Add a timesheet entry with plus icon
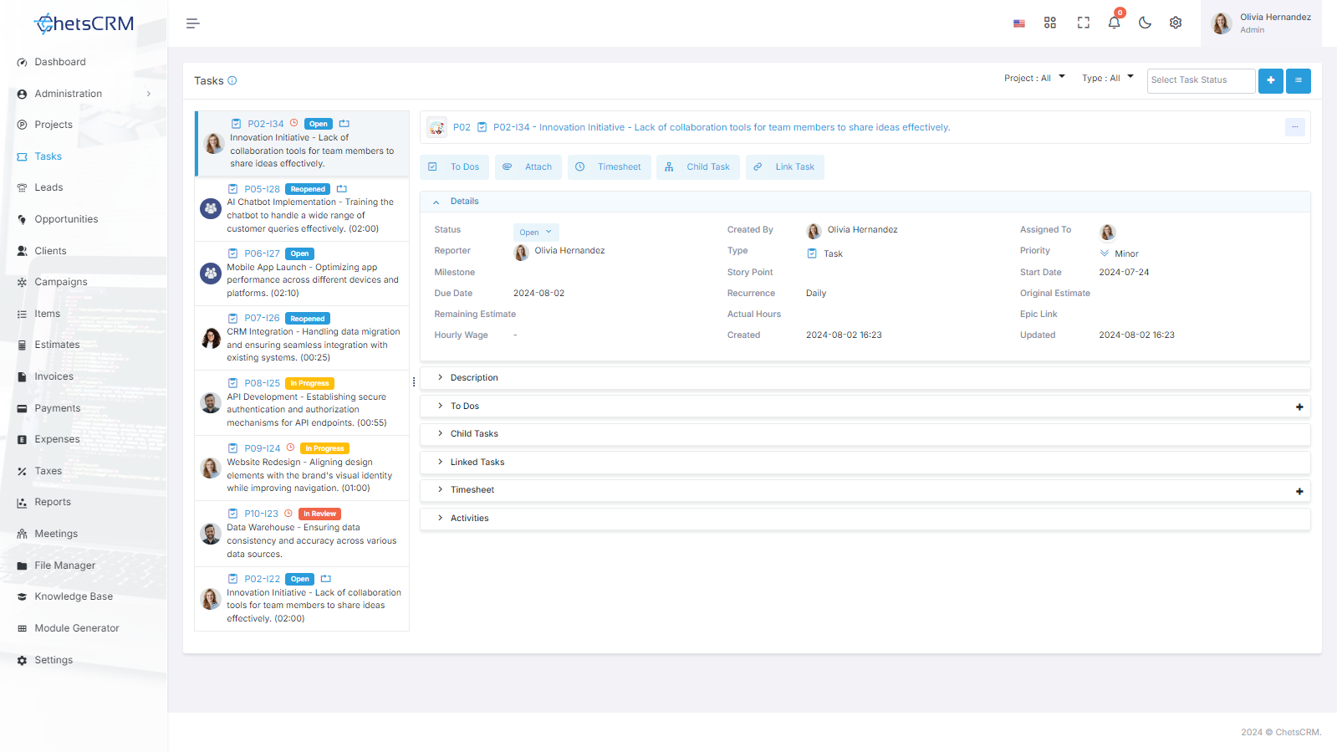This screenshot has width=1337, height=752. (x=1299, y=492)
